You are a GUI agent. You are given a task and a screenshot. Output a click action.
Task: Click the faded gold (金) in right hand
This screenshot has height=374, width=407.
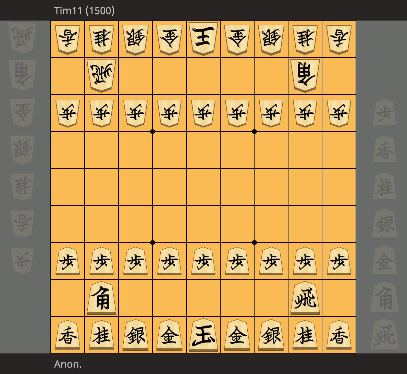[x=384, y=260]
